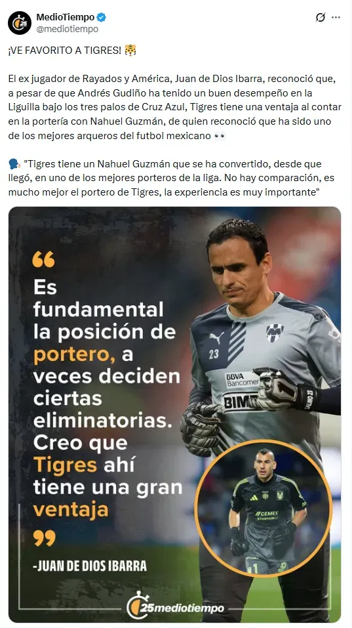Click the 25mediotiempo logo in the image
Viewport: 352px width, 628px height.
(x=175, y=606)
